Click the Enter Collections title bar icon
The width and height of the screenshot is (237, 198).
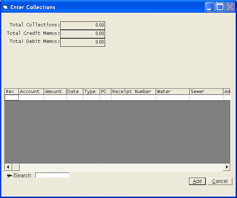pyautogui.click(x=5, y=7)
